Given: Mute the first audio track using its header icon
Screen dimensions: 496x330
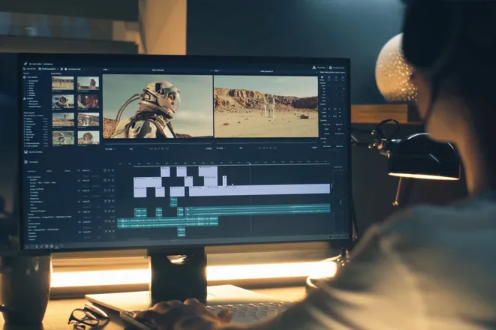Looking at the screenshot, I should (105, 201).
